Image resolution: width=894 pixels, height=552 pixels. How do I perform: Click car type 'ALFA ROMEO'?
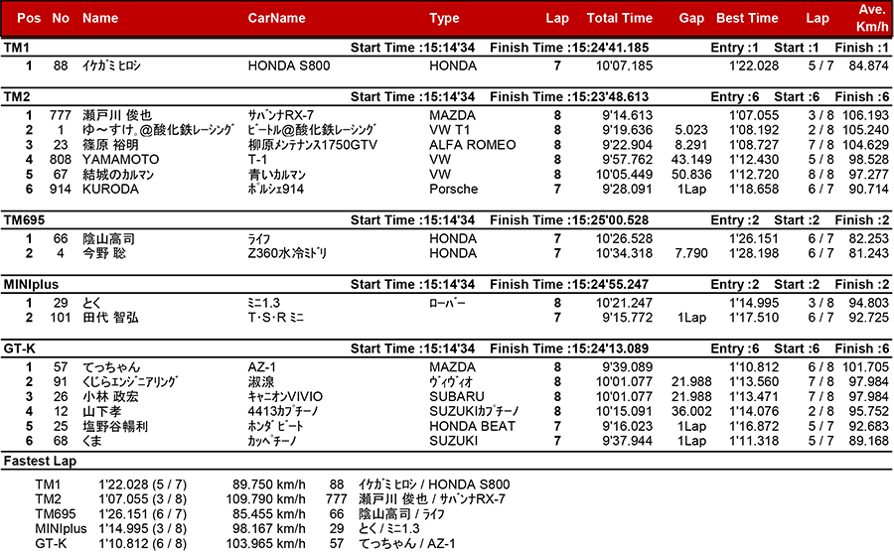click(472, 145)
